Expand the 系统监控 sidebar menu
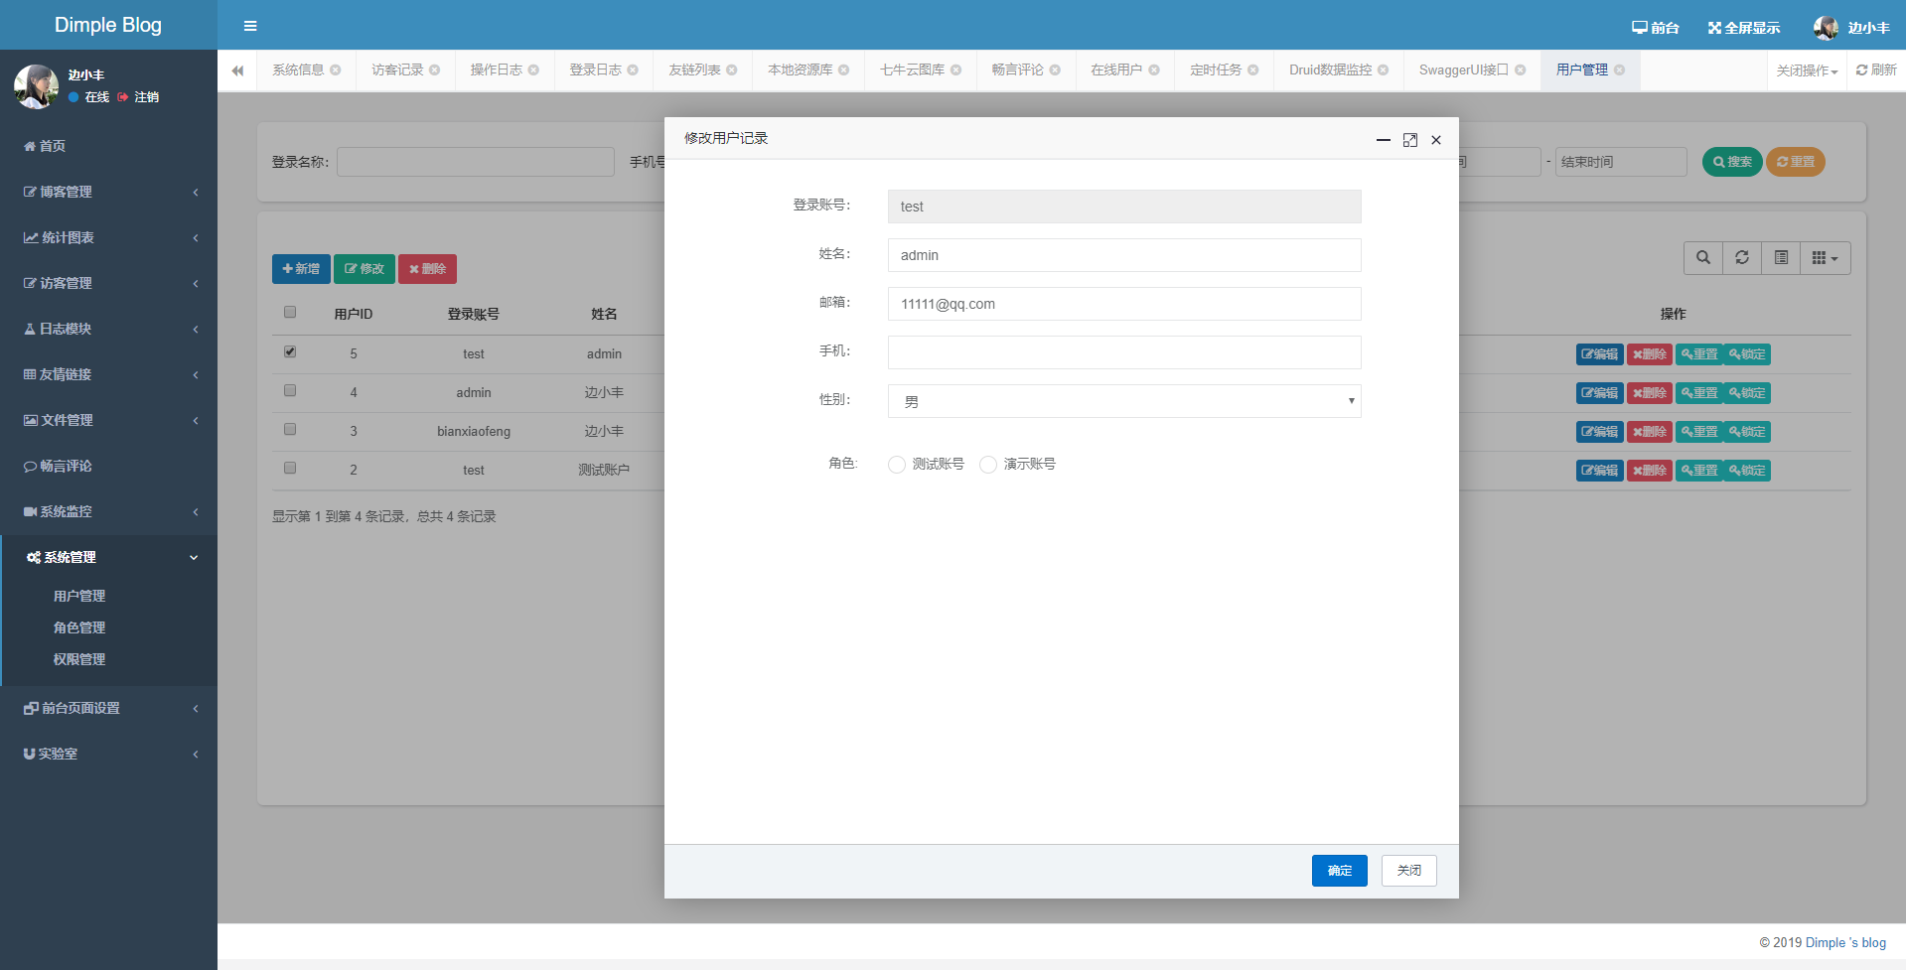Image resolution: width=1906 pixels, height=970 pixels. click(108, 511)
